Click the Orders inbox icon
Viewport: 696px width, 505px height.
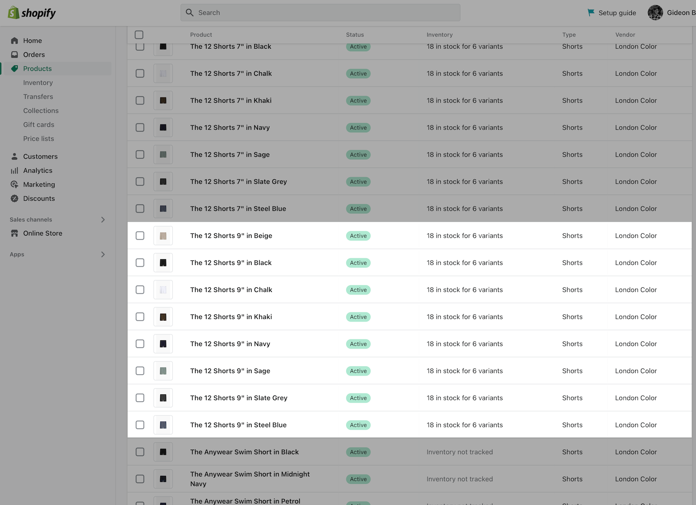click(14, 55)
